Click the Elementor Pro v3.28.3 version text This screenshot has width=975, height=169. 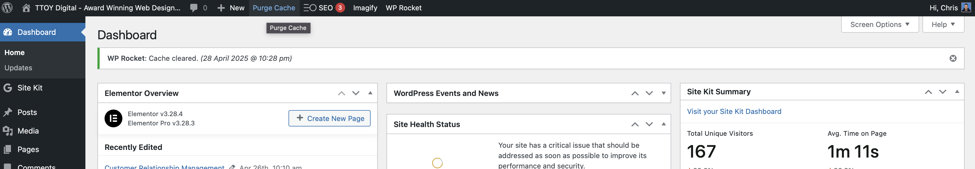click(x=161, y=123)
